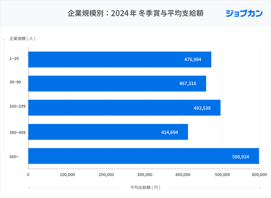
Task: Click the 598,914 value label
Action: click(x=241, y=157)
